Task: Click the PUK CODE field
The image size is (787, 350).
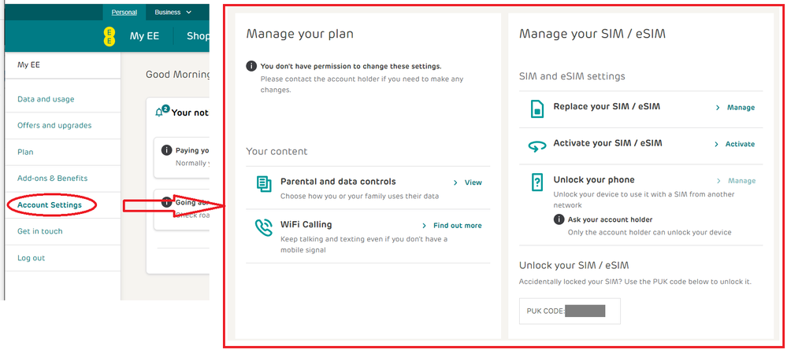Action: point(570,311)
